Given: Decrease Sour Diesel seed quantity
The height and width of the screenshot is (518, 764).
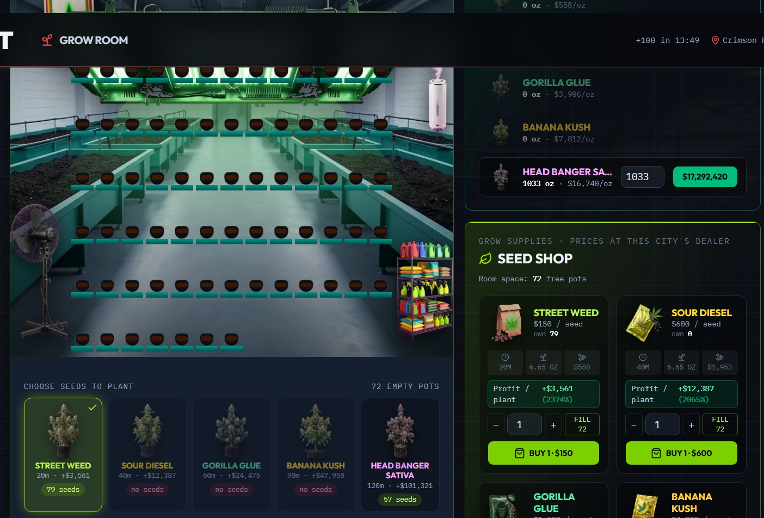Looking at the screenshot, I should coord(634,425).
